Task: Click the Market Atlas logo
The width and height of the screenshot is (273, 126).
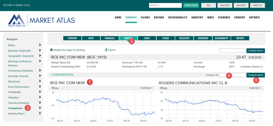Action: pyautogui.click(x=41, y=20)
